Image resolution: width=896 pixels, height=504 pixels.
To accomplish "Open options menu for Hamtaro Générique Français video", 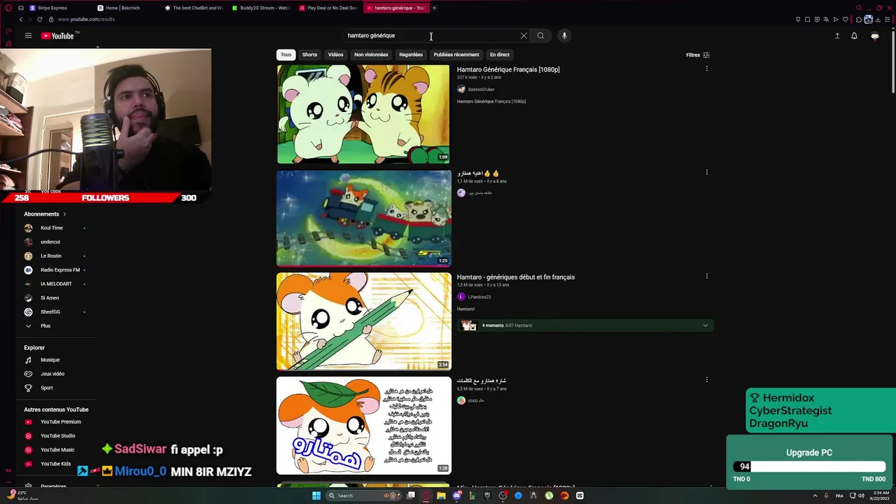I will click(x=706, y=69).
